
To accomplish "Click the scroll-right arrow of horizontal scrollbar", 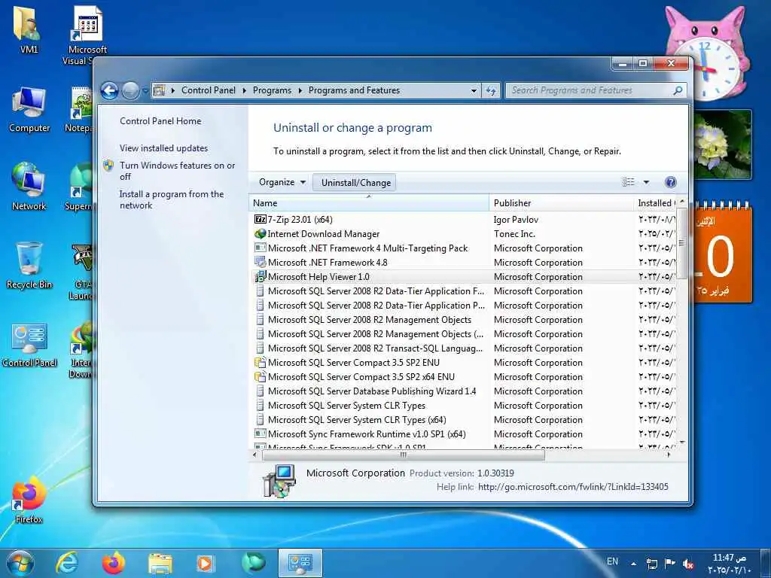I will [669, 455].
